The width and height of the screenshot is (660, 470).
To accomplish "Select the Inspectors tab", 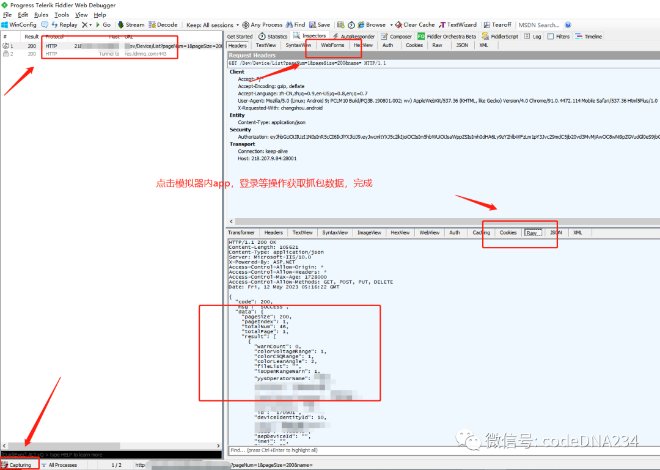I will pos(309,36).
